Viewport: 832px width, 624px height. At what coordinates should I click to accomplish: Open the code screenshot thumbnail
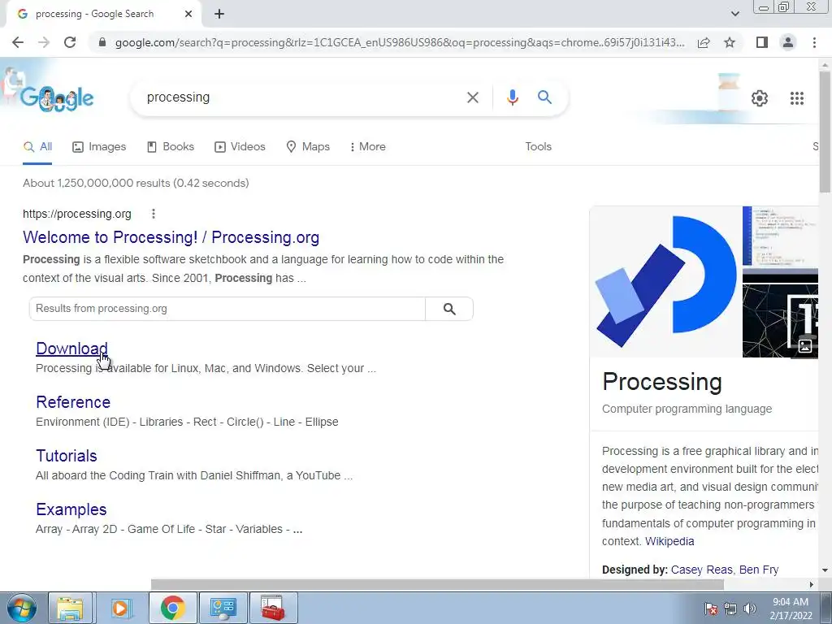tap(780, 236)
